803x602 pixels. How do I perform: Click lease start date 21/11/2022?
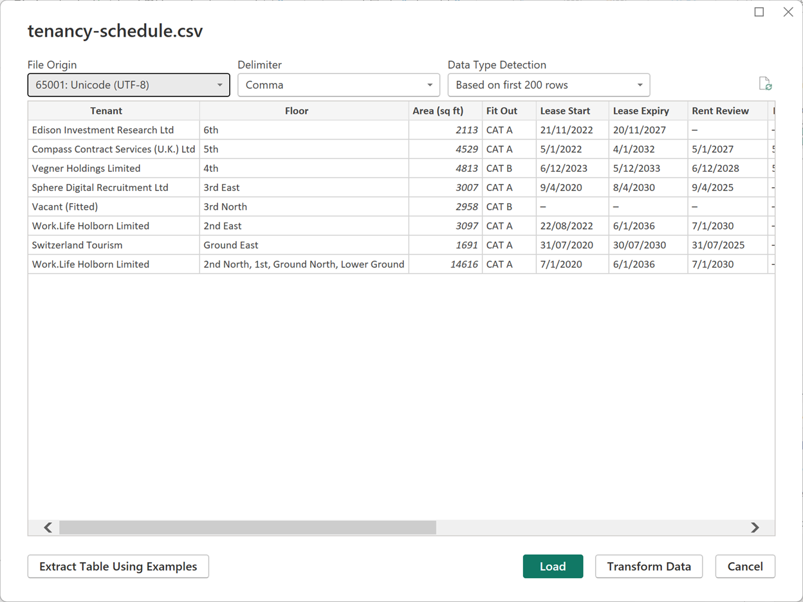click(573, 130)
